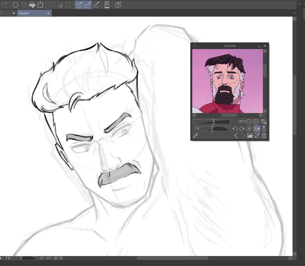
Task: Click canvas horizontal scroll left arrow
Action: 61,258
